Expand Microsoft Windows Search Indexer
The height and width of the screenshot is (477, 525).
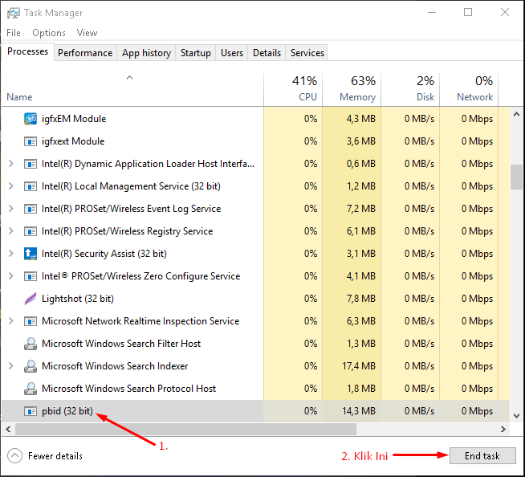[11, 365]
